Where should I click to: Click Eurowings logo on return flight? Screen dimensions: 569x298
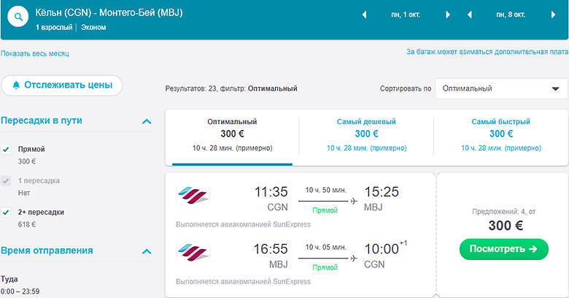click(193, 253)
